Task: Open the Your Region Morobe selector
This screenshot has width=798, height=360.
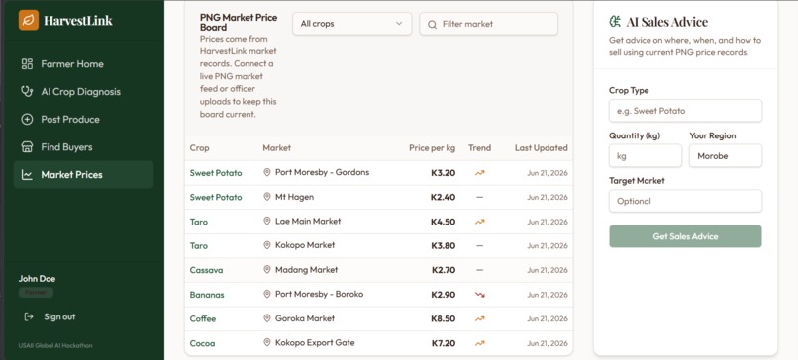Action: [x=726, y=156]
